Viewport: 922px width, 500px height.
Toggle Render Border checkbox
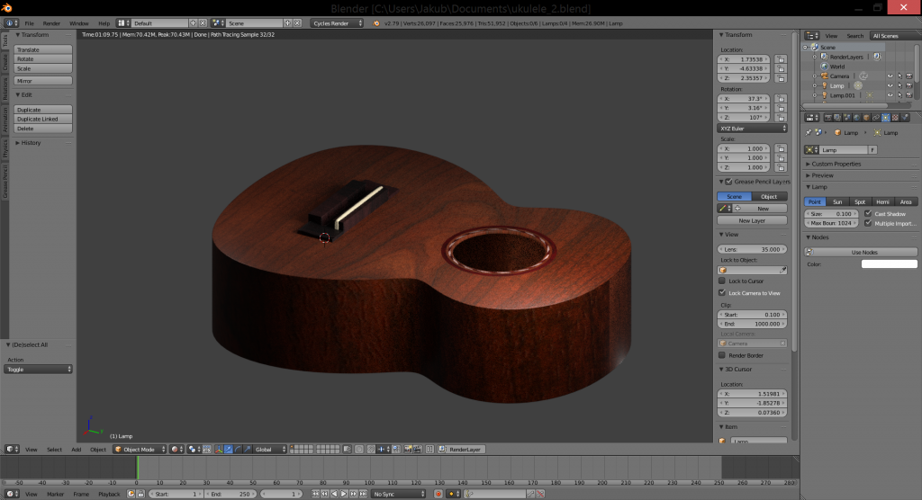click(722, 355)
